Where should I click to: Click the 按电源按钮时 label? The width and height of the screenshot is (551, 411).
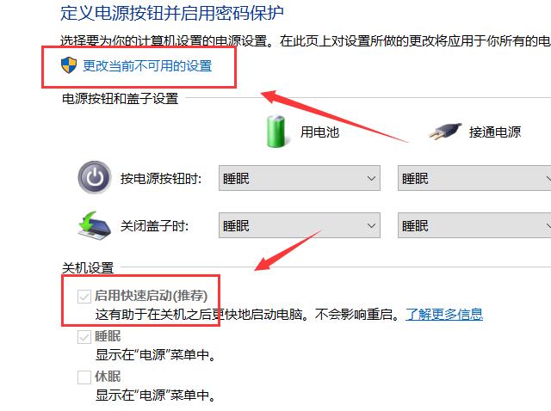pyautogui.click(x=161, y=179)
